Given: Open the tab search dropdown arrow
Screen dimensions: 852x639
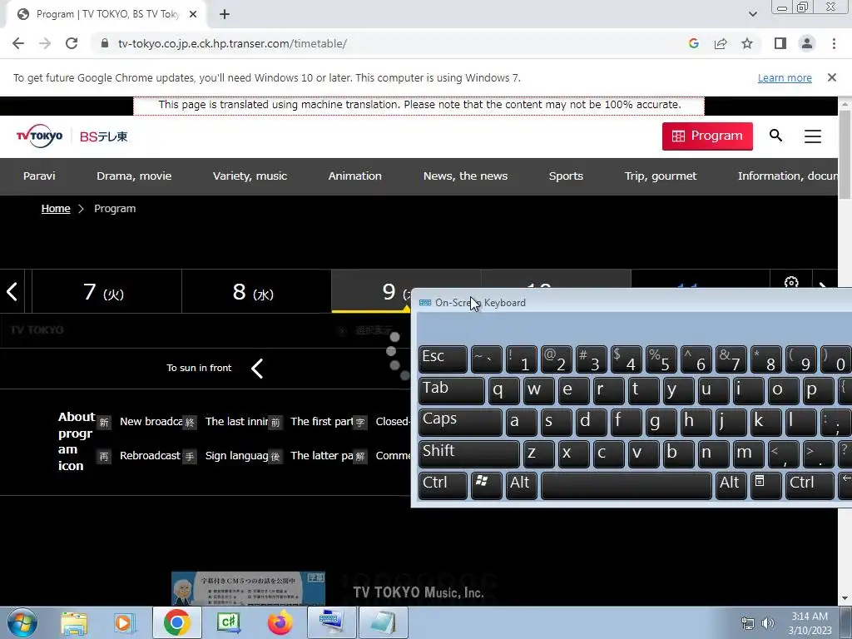Looking at the screenshot, I should tap(752, 14).
